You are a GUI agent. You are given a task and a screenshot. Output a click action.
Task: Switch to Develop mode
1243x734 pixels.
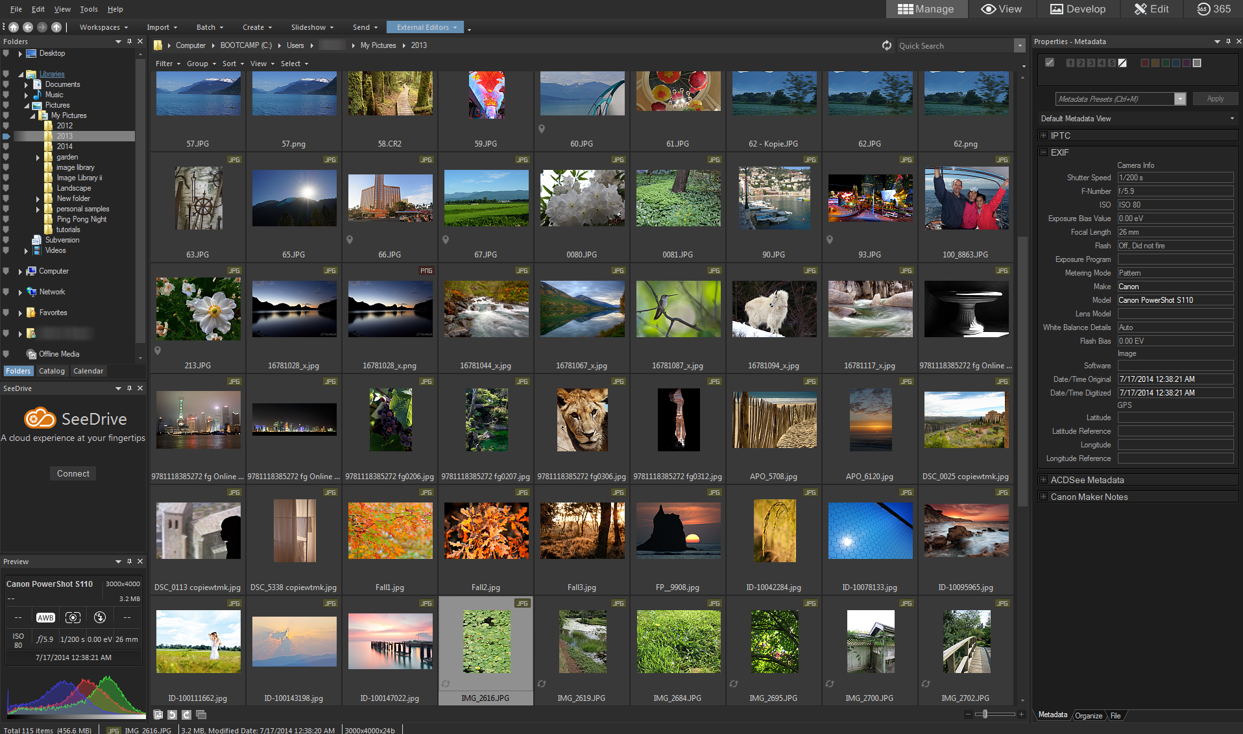1077,9
